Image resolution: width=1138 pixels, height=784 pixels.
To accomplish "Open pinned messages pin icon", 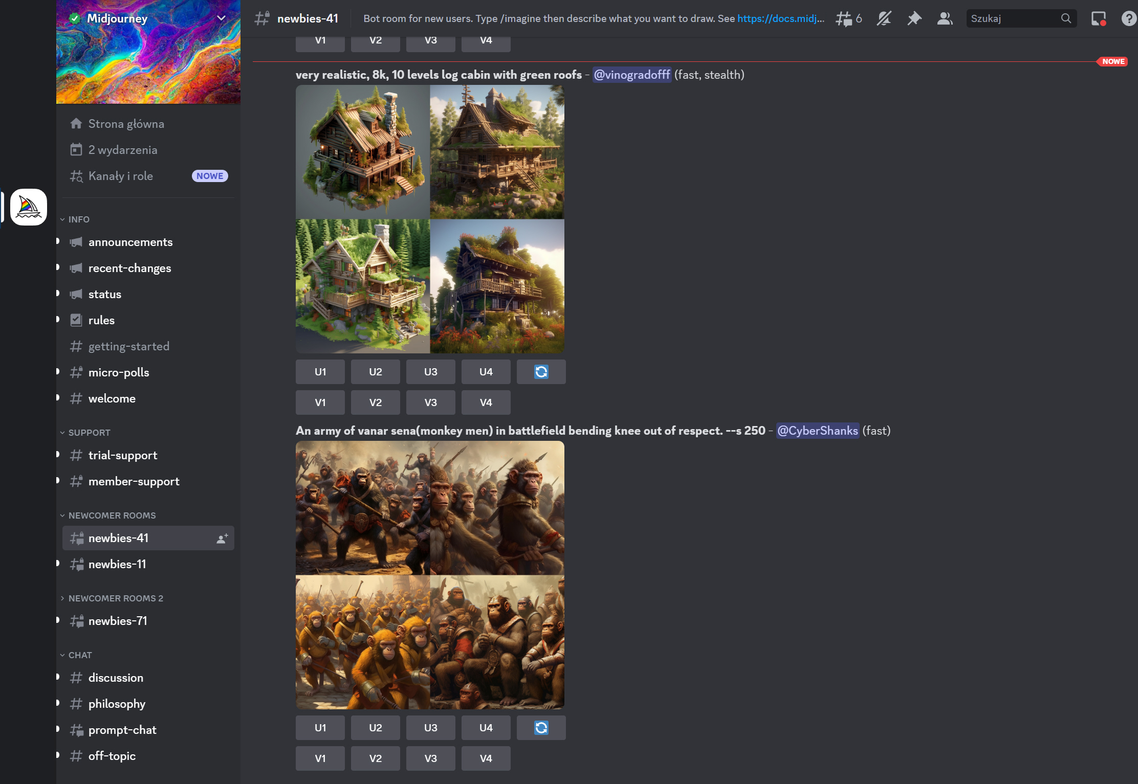I will click(914, 19).
